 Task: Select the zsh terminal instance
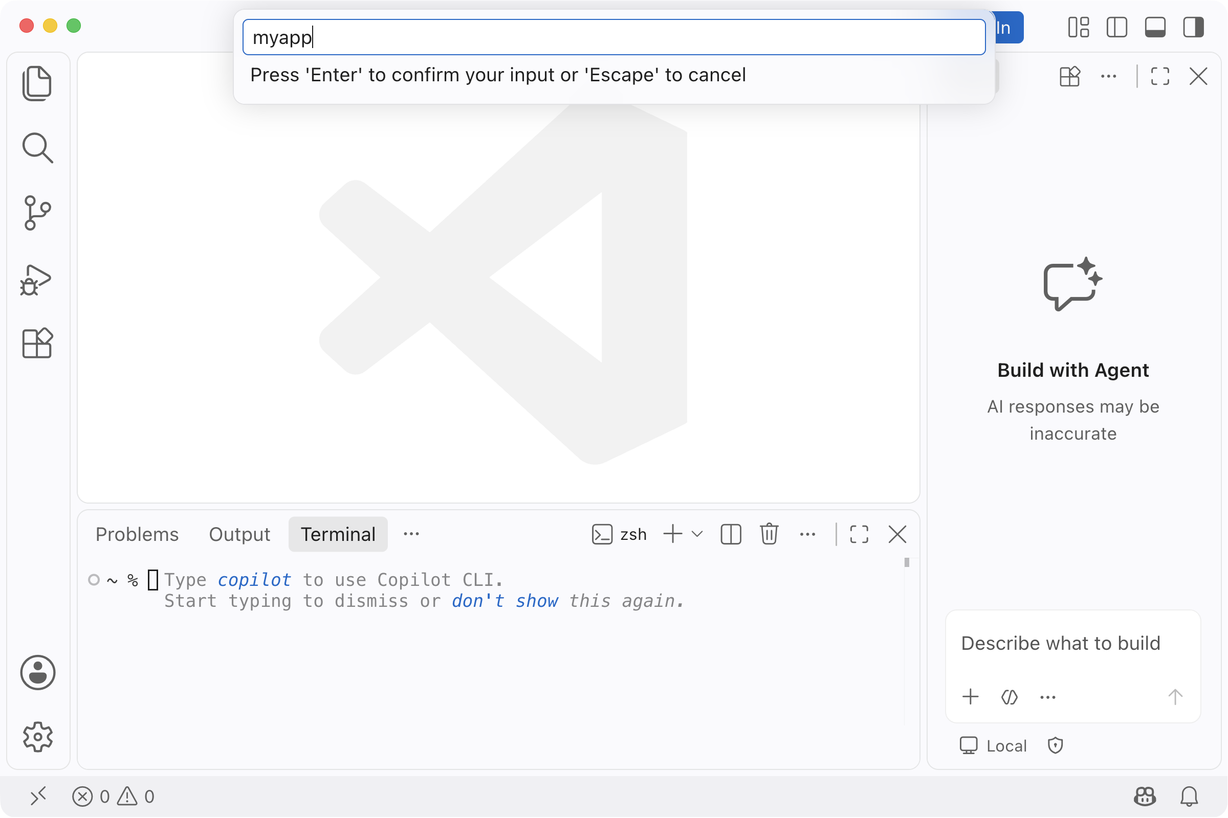pyautogui.click(x=620, y=534)
